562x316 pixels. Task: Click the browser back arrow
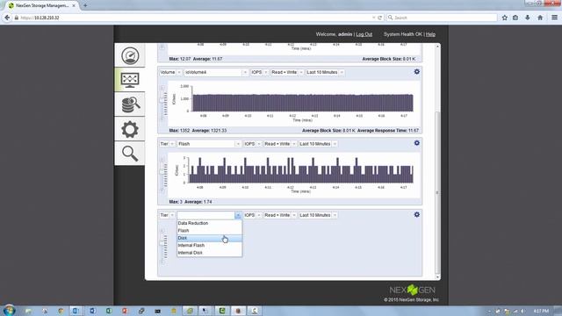coord(7,18)
